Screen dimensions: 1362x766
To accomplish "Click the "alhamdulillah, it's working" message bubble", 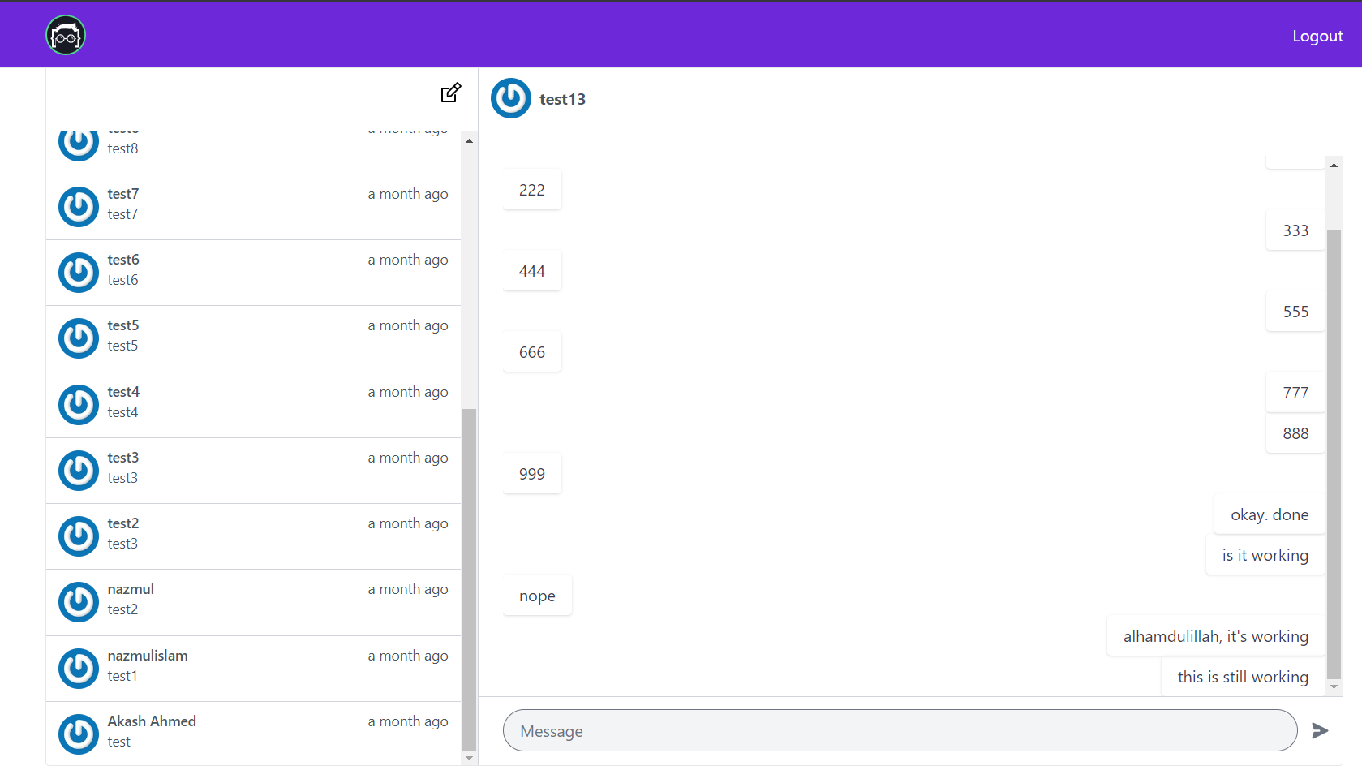I will 1215,636.
